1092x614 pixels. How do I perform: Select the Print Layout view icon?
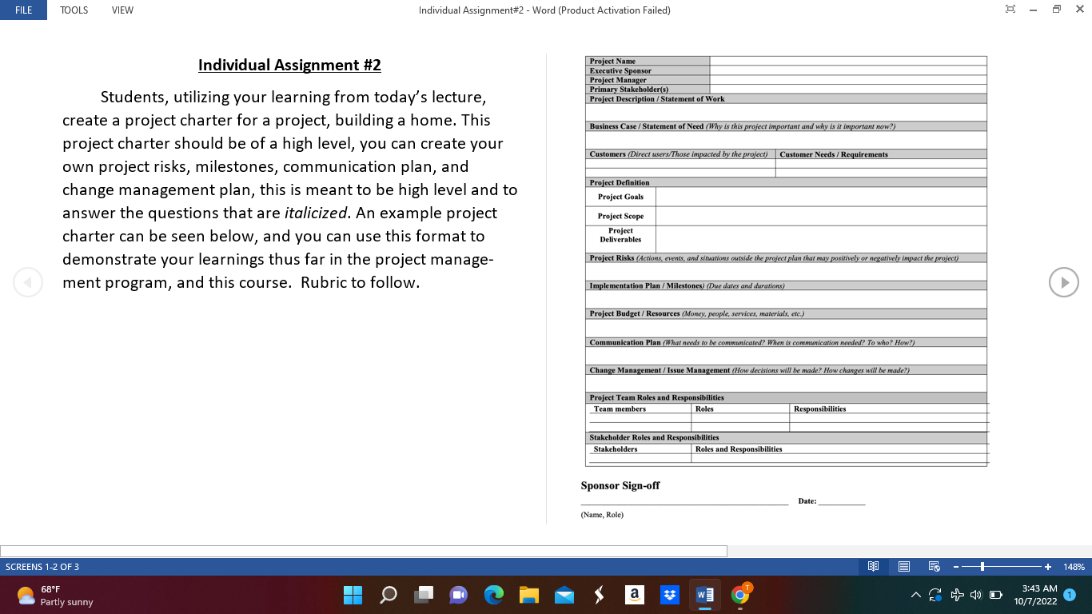[903, 566]
